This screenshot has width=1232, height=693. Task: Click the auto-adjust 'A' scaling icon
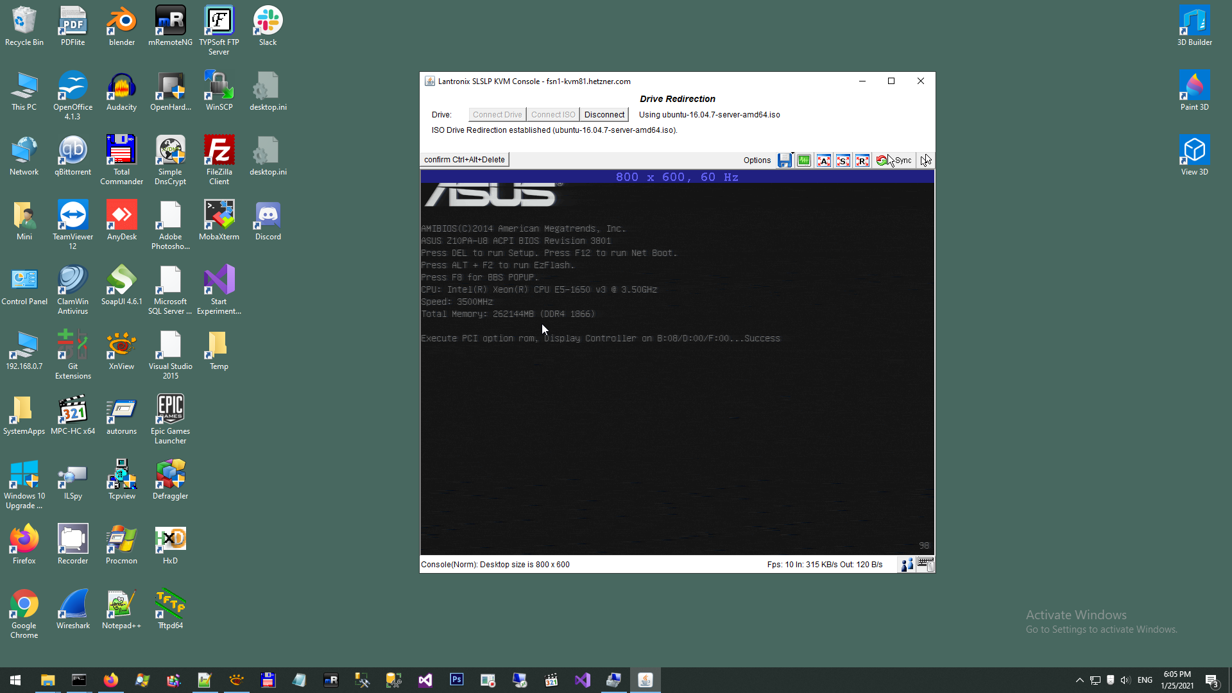click(x=824, y=160)
